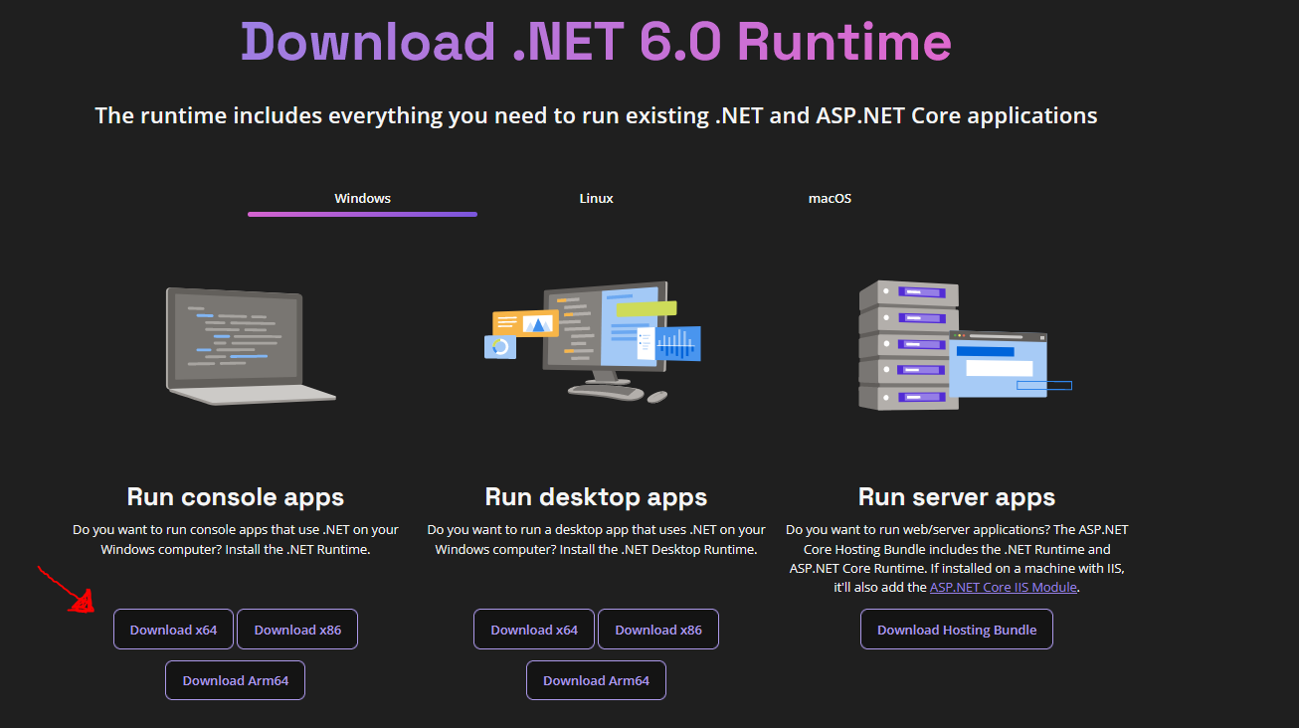Click the laptop console illustration
Viewport: 1299px width, 728px height.
click(244, 345)
